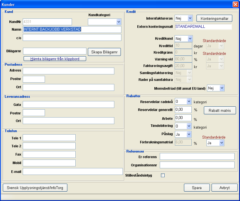
Task: Click the Organisationsnr field
Action: coord(197,165)
